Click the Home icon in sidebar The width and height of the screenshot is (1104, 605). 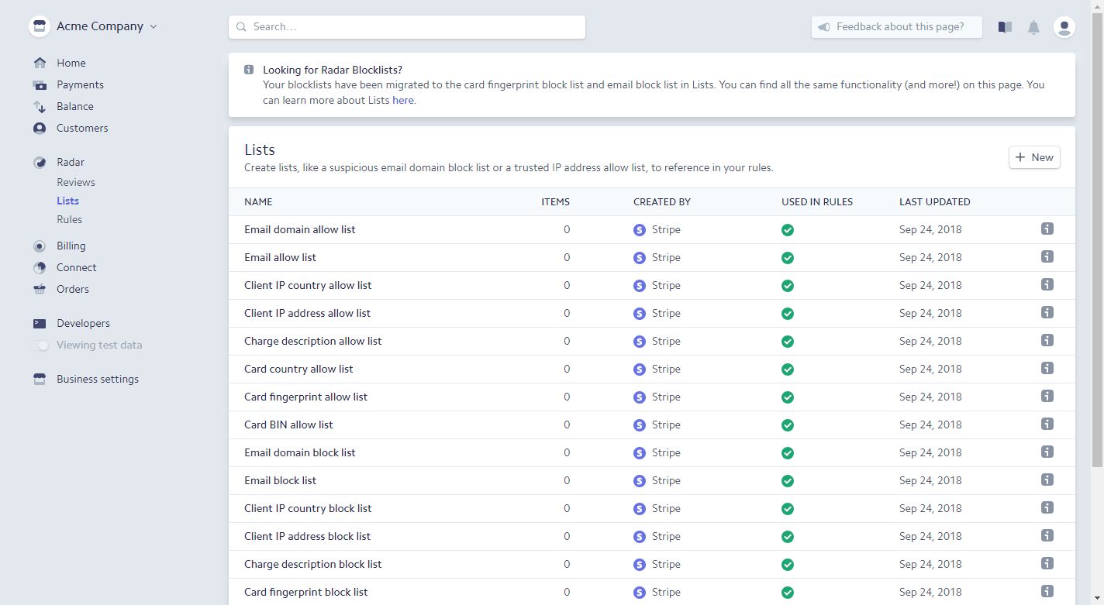tap(40, 63)
